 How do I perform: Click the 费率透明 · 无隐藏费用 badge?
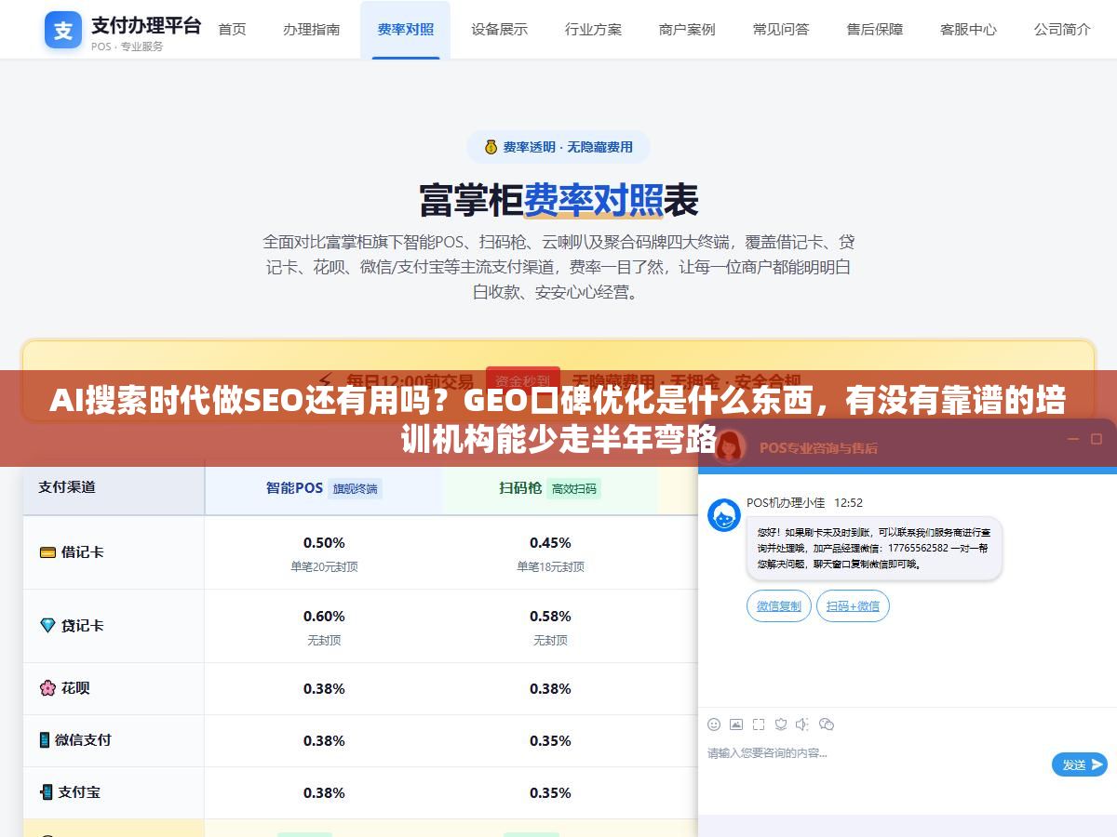(x=558, y=147)
